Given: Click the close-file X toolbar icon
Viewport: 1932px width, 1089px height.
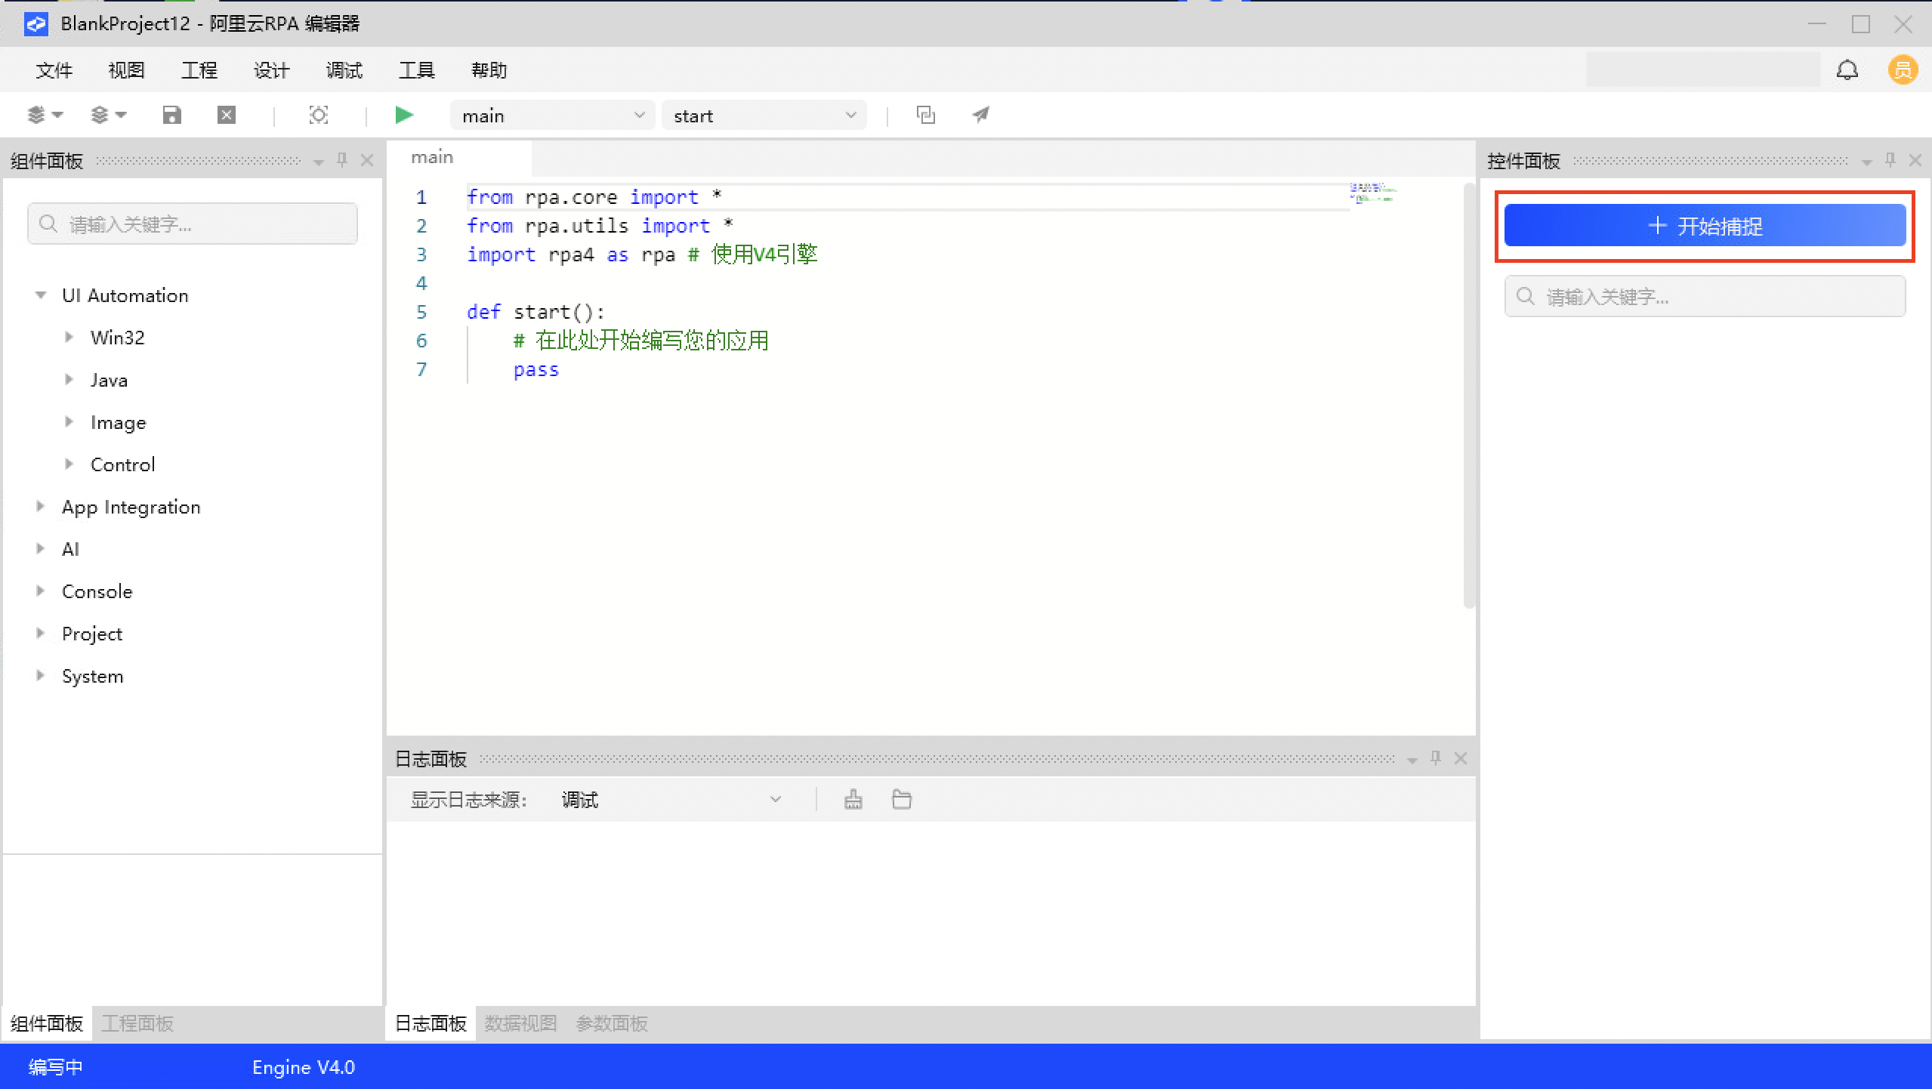Looking at the screenshot, I should tap(227, 115).
